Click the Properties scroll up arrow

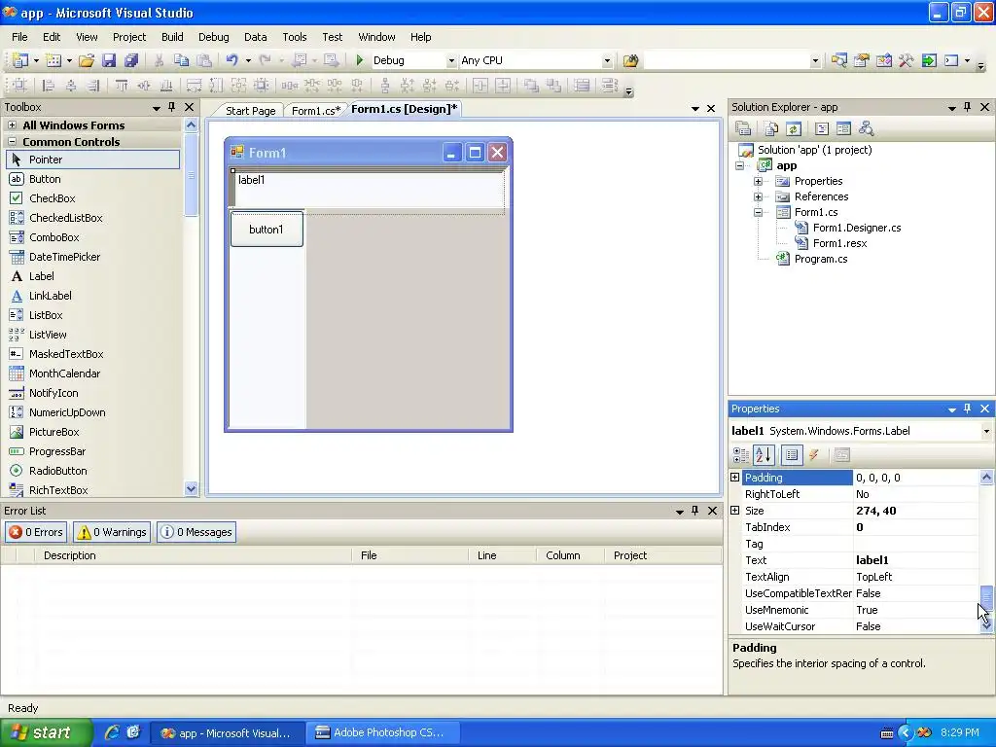(x=986, y=477)
